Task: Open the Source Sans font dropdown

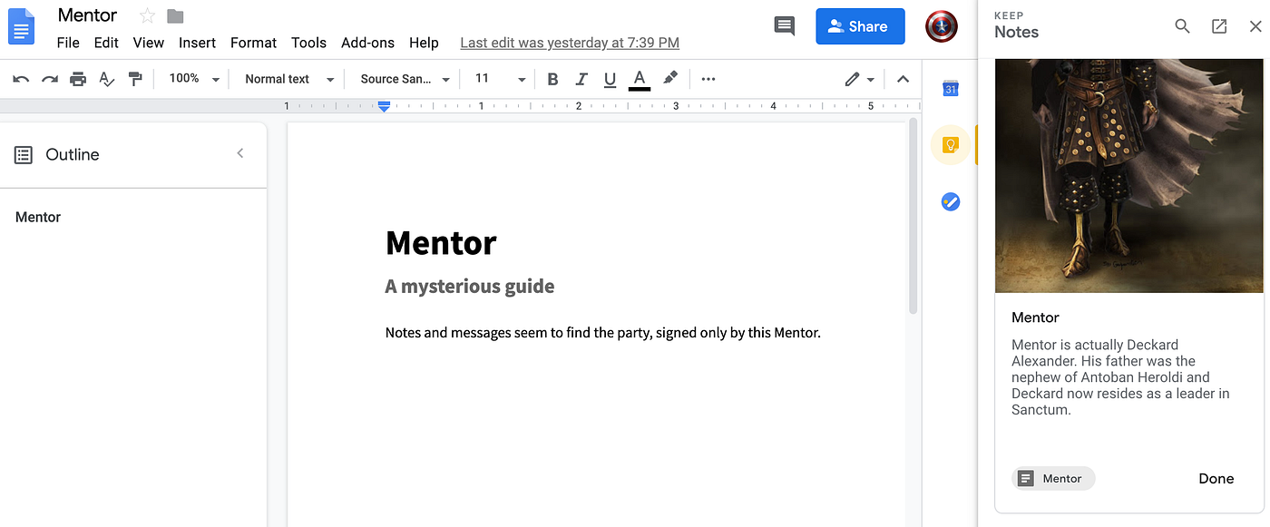Action: (x=405, y=79)
